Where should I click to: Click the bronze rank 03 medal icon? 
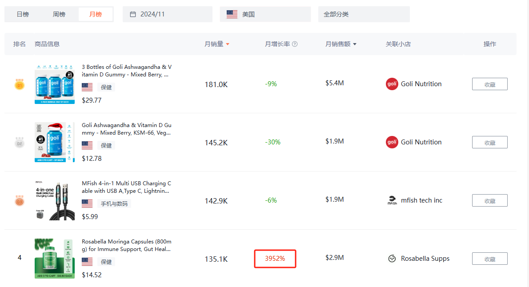pyautogui.click(x=20, y=201)
